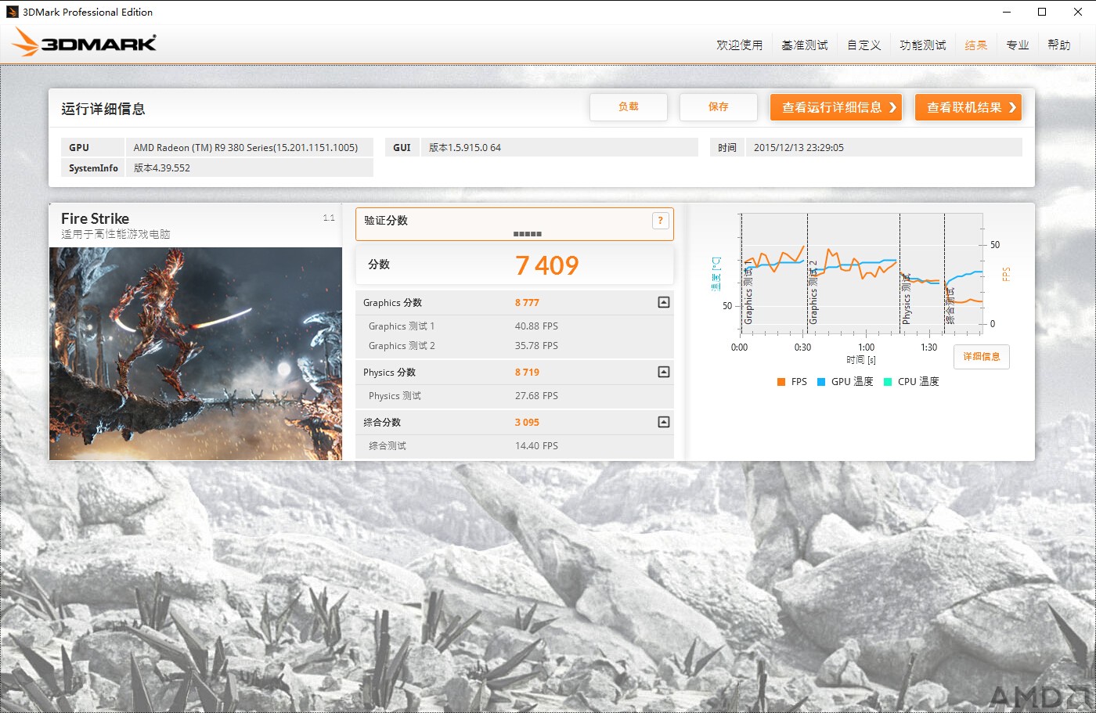Click the Graphics score value 8 777
Viewport: 1096px width, 713px height.
[527, 303]
